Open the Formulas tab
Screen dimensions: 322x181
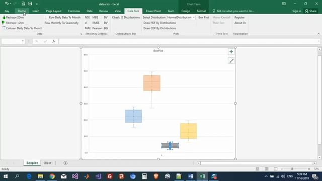click(x=74, y=11)
